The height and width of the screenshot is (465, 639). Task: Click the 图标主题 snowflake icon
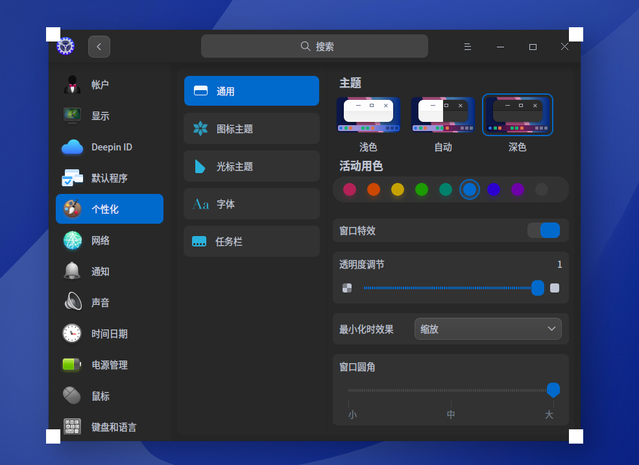tap(200, 128)
